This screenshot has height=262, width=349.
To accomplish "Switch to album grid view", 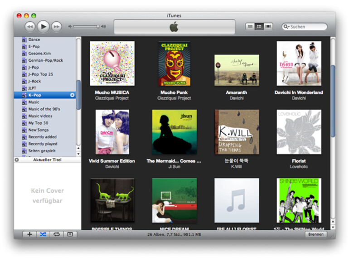I will (x=259, y=26).
